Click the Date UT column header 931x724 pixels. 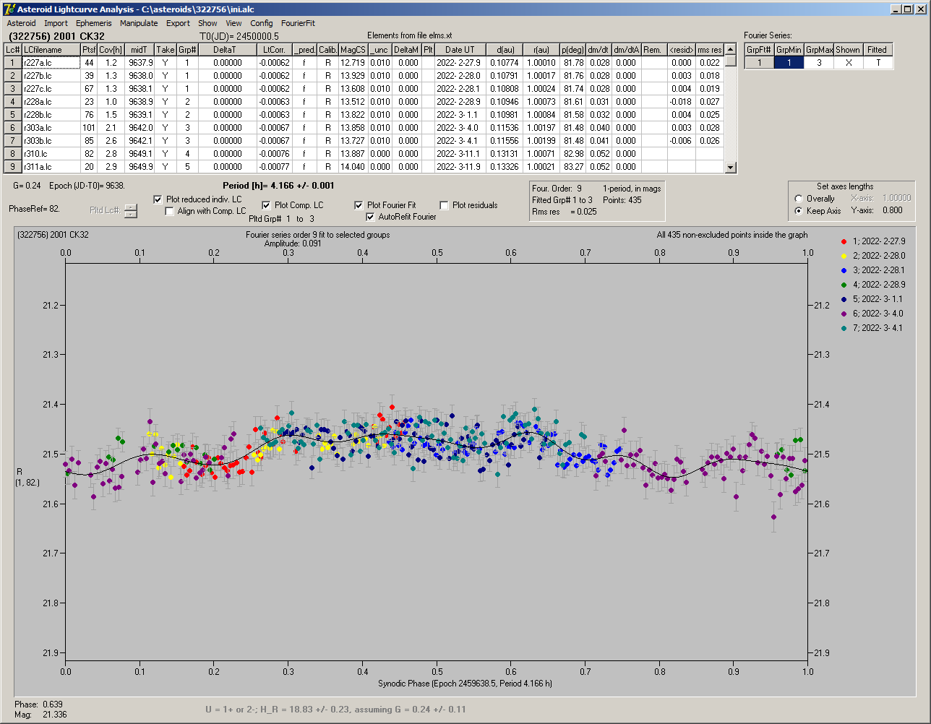pyautogui.click(x=460, y=50)
